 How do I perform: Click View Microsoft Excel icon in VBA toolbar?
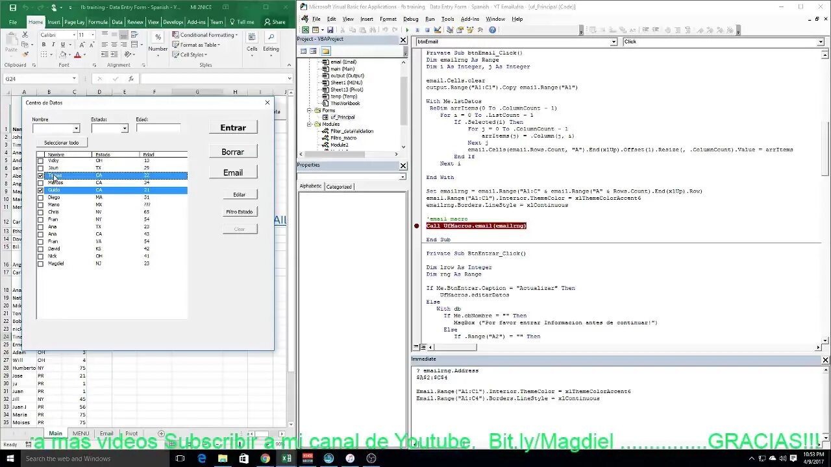pos(306,30)
